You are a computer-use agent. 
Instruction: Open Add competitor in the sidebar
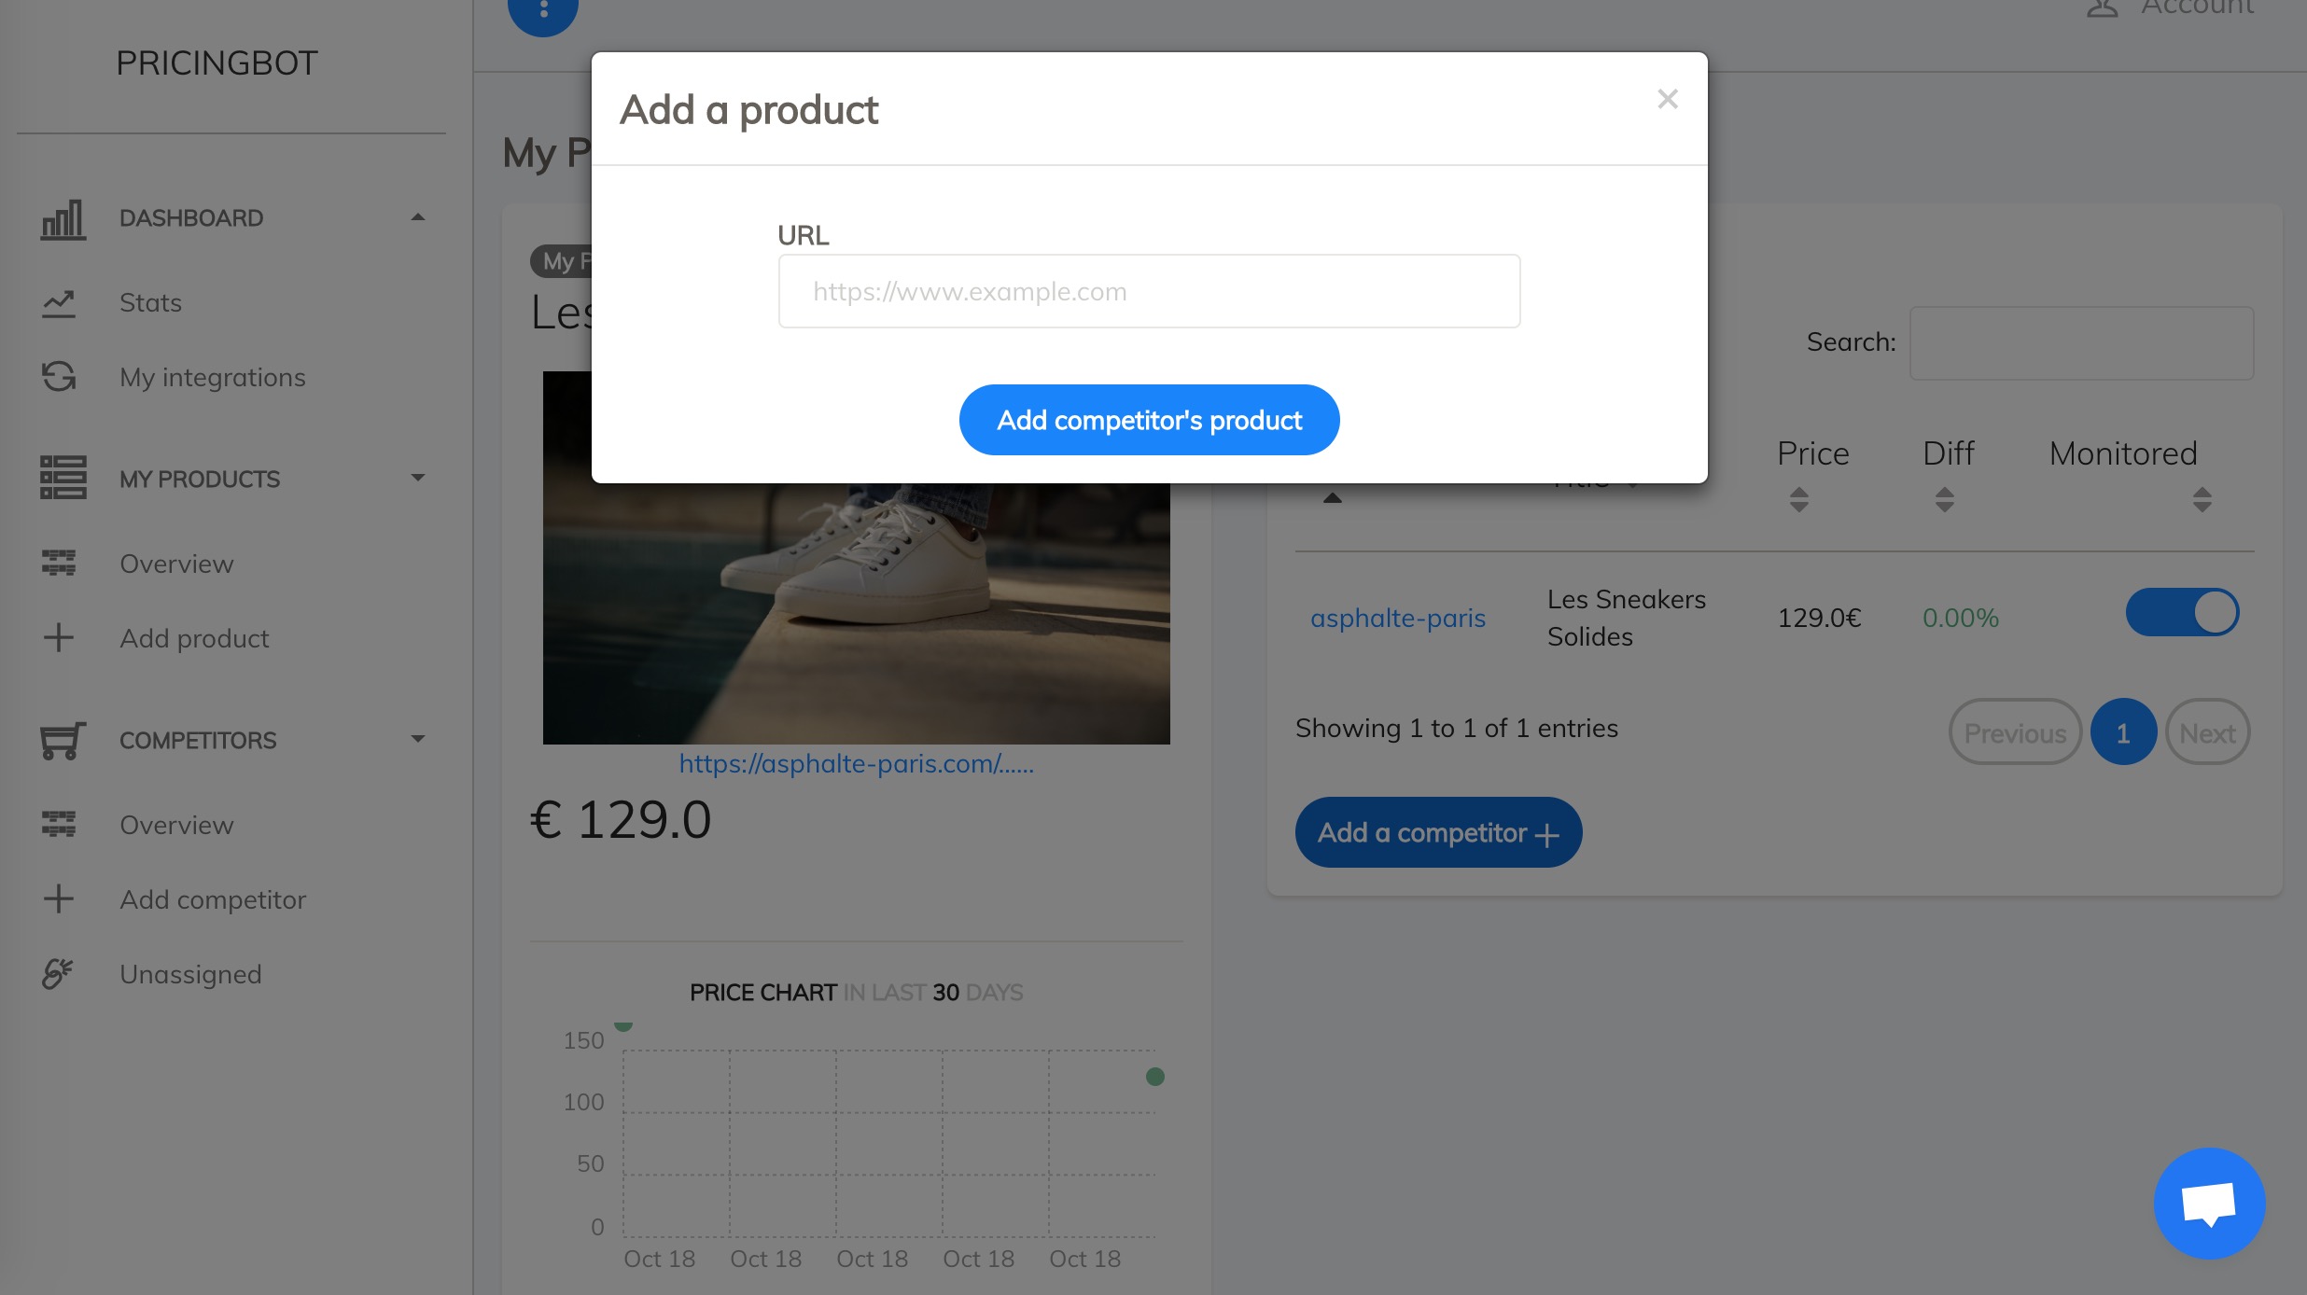click(x=213, y=899)
